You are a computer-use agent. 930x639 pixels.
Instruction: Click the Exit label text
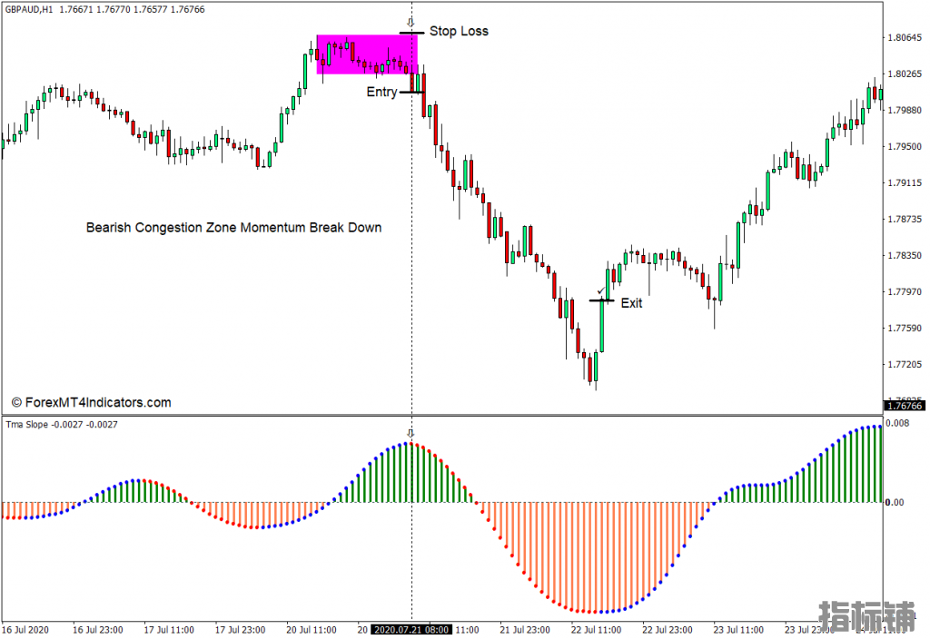click(631, 303)
